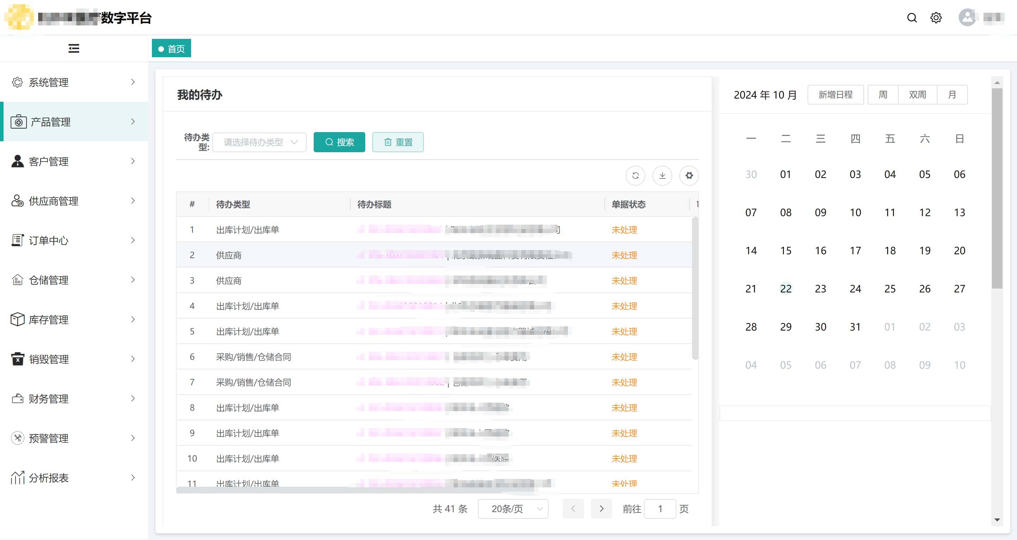Expand the 分析报表 chevron
Image resolution: width=1017 pixels, height=540 pixels.
point(133,477)
